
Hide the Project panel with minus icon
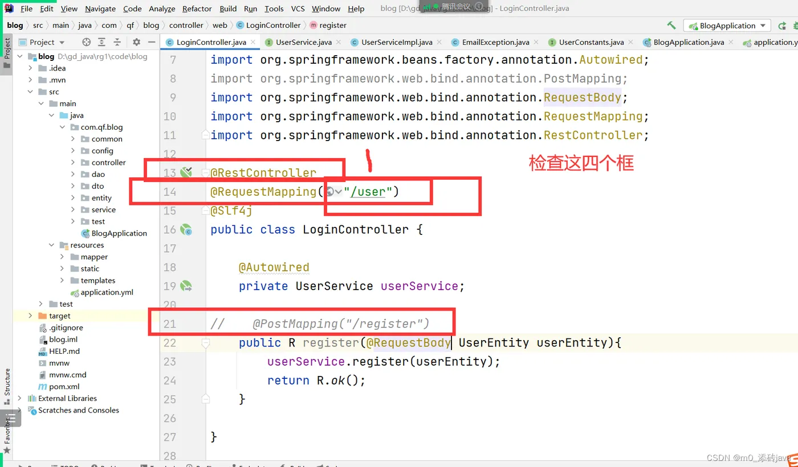coord(152,42)
